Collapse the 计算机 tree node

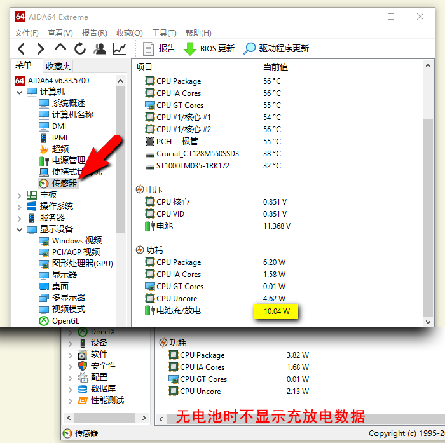[19, 92]
